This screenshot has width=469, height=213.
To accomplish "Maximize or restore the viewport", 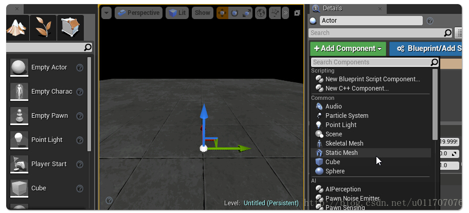I will [x=297, y=13].
